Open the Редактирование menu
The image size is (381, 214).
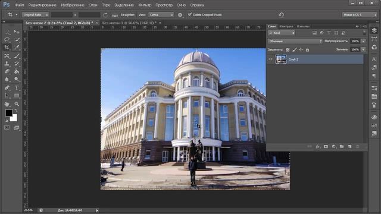(x=42, y=5)
